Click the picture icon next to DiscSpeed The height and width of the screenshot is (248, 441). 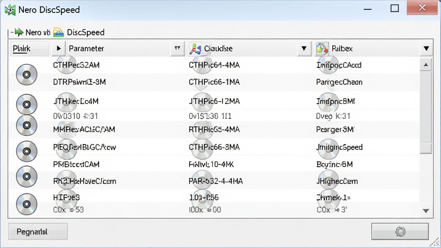point(59,32)
